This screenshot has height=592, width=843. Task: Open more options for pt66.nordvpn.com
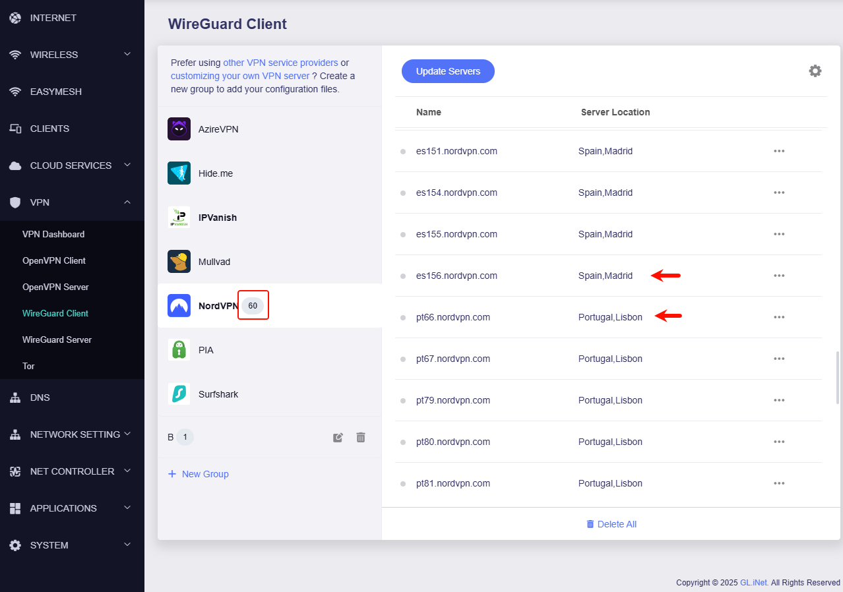[x=779, y=317]
